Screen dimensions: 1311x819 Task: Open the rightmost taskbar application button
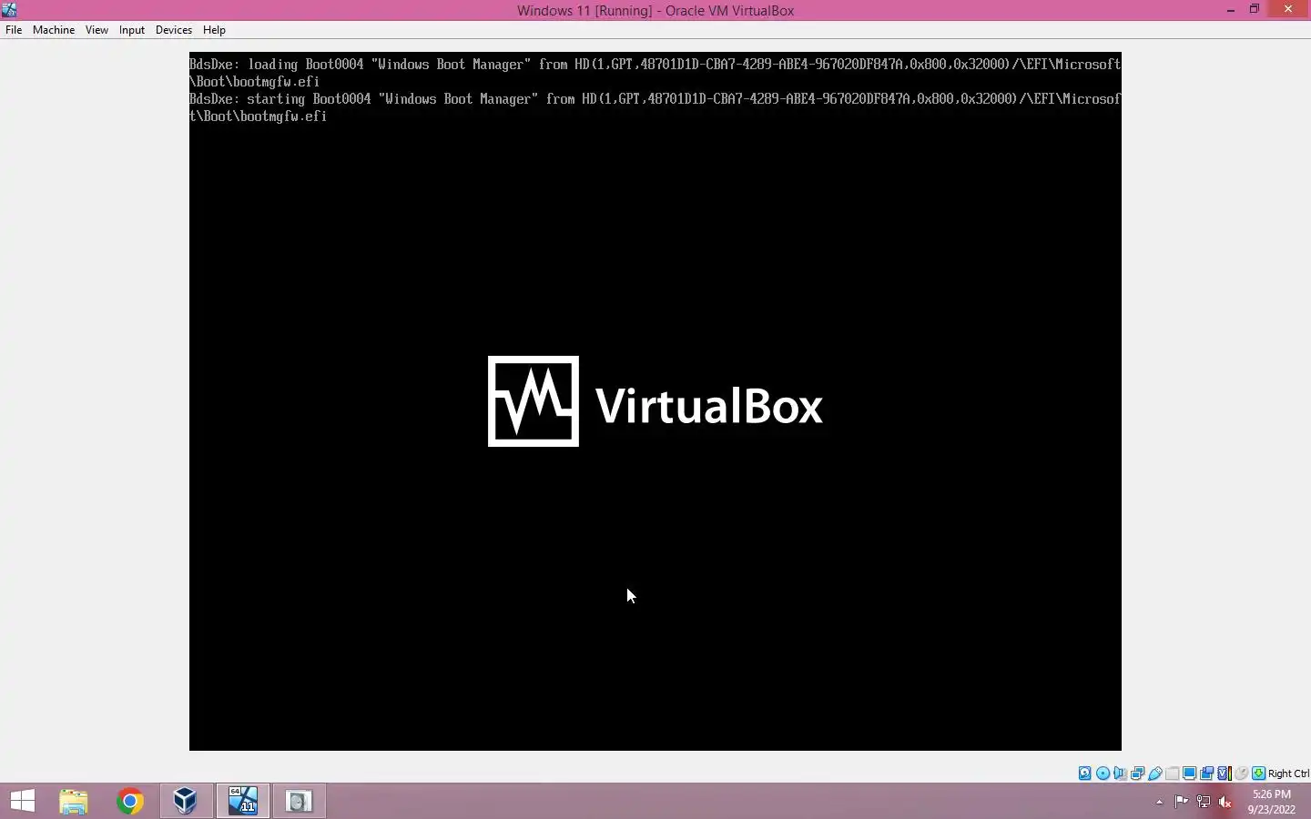tap(299, 801)
